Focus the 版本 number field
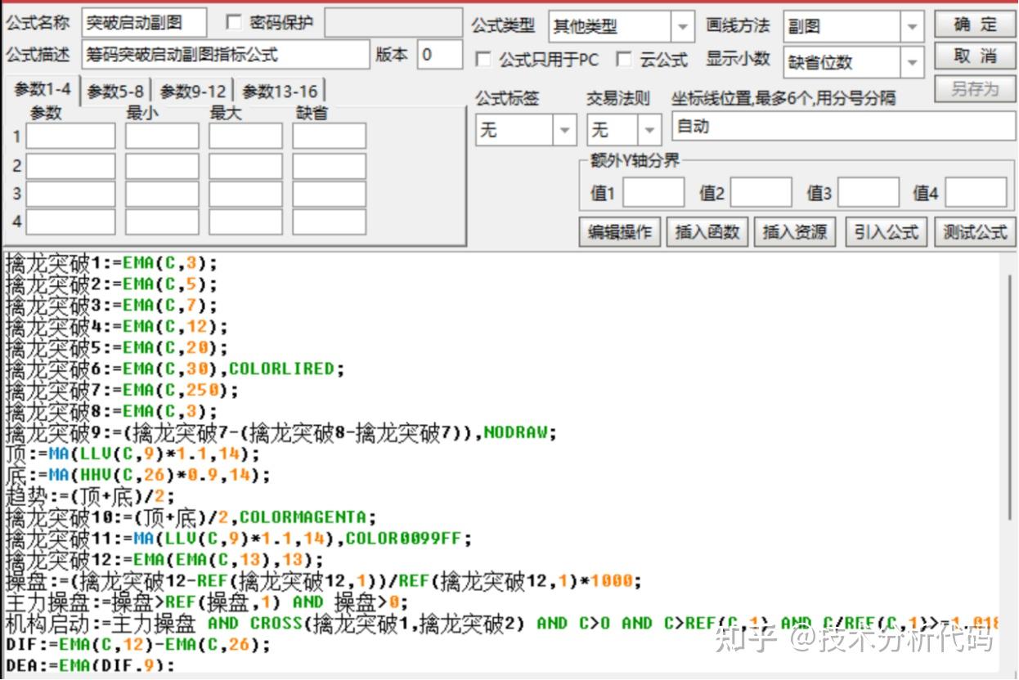1019x680 pixels. point(440,55)
